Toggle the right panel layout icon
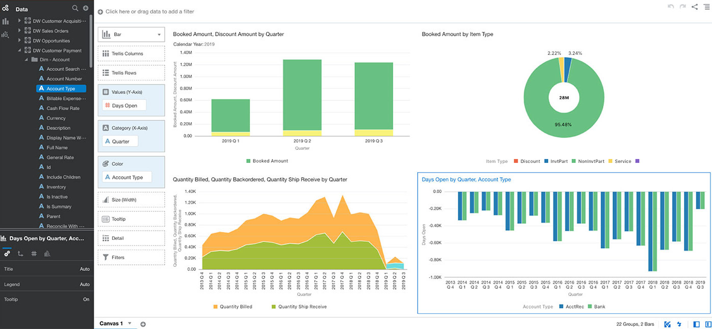This screenshot has width=712, height=329. point(708,324)
